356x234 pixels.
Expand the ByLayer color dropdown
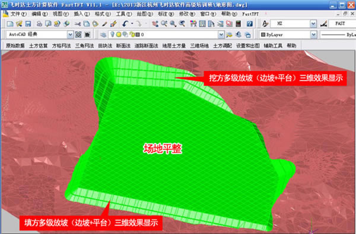[x=313, y=34]
